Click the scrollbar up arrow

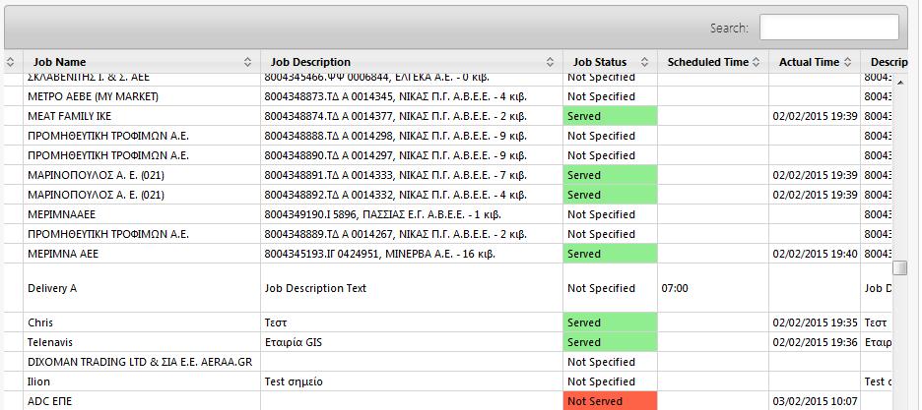(899, 83)
